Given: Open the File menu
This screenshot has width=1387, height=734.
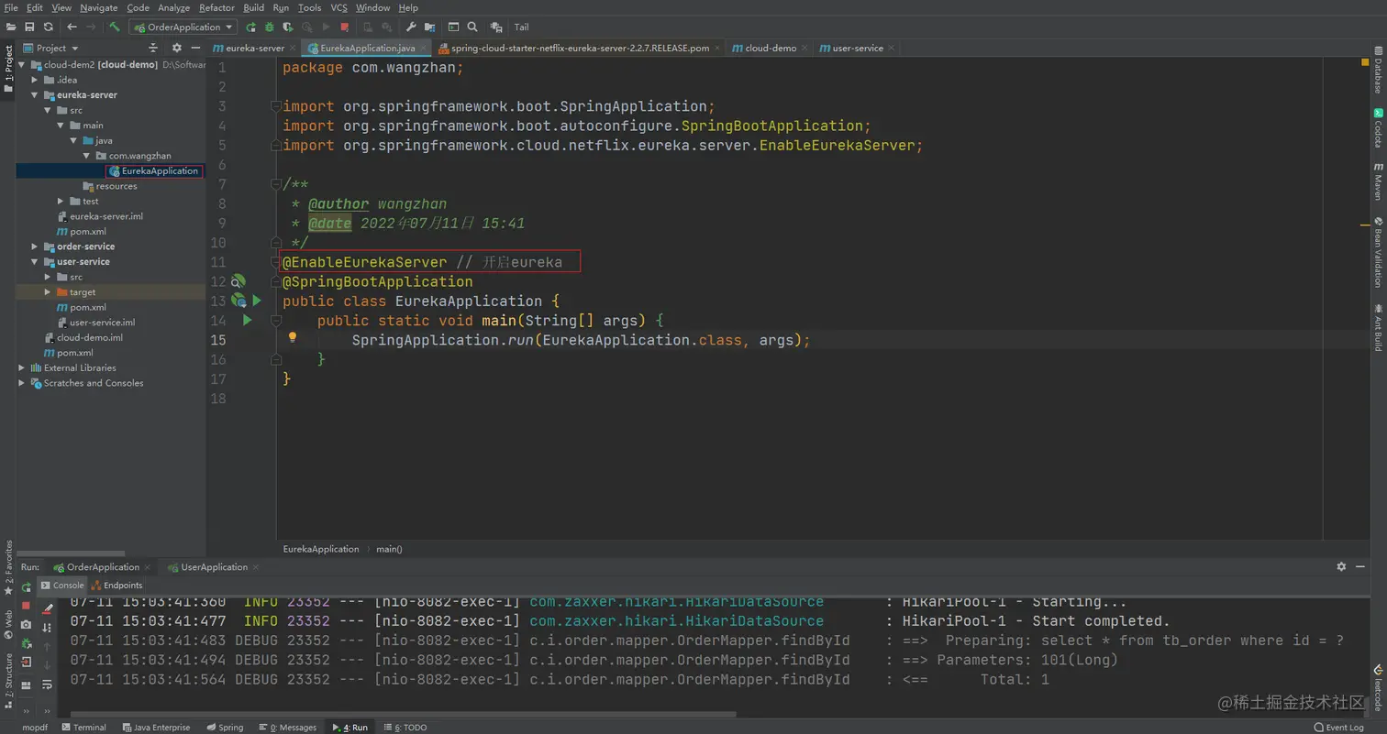Looking at the screenshot, I should (11, 7).
